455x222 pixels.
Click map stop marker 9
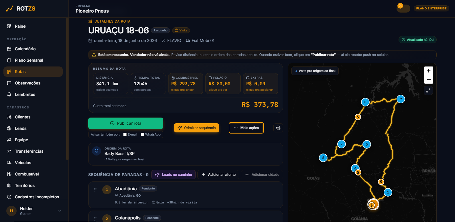(401, 99)
